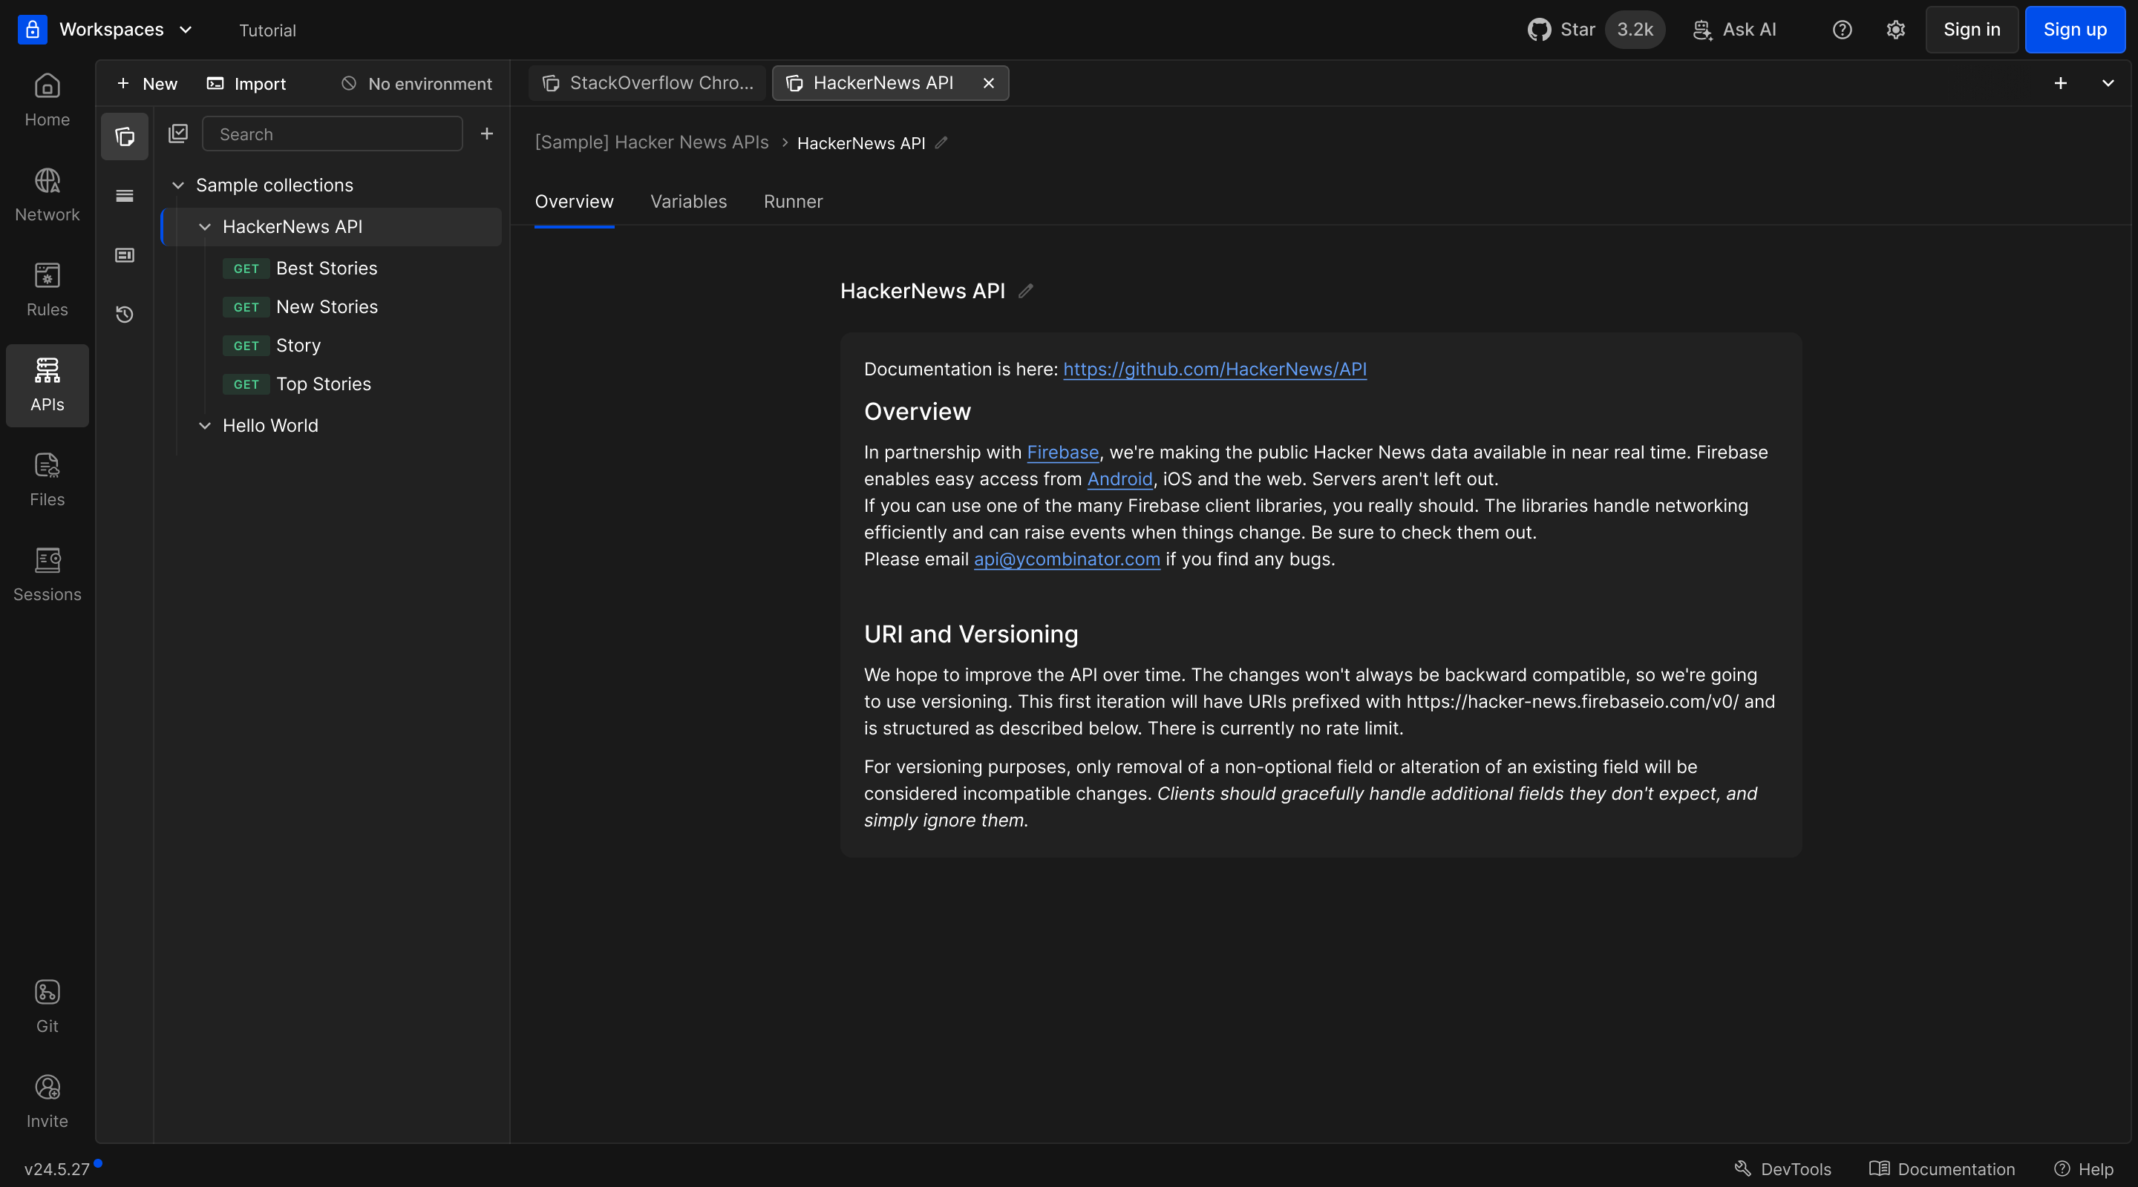Focus the collections Search field
2138x1187 pixels.
coord(332,134)
